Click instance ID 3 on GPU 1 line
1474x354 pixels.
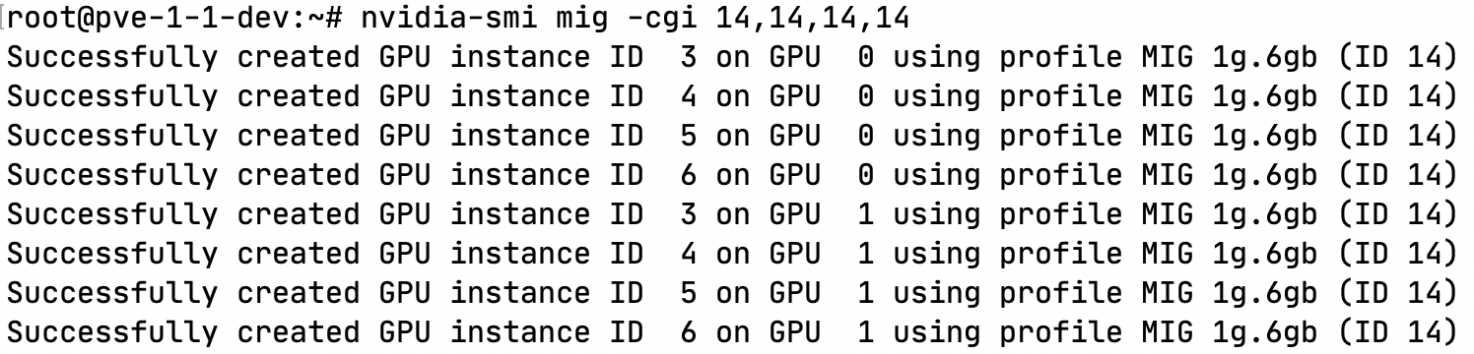pyautogui.click(x=730, y=215)
